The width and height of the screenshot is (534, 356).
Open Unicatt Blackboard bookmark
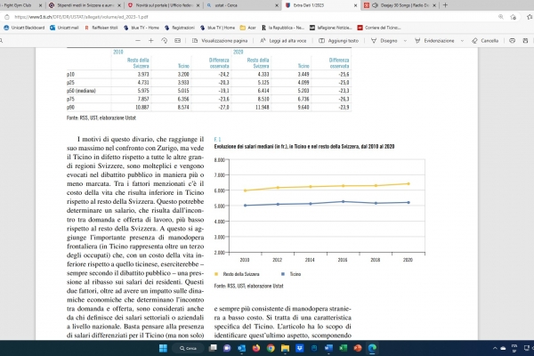click(x=24, y=28)
